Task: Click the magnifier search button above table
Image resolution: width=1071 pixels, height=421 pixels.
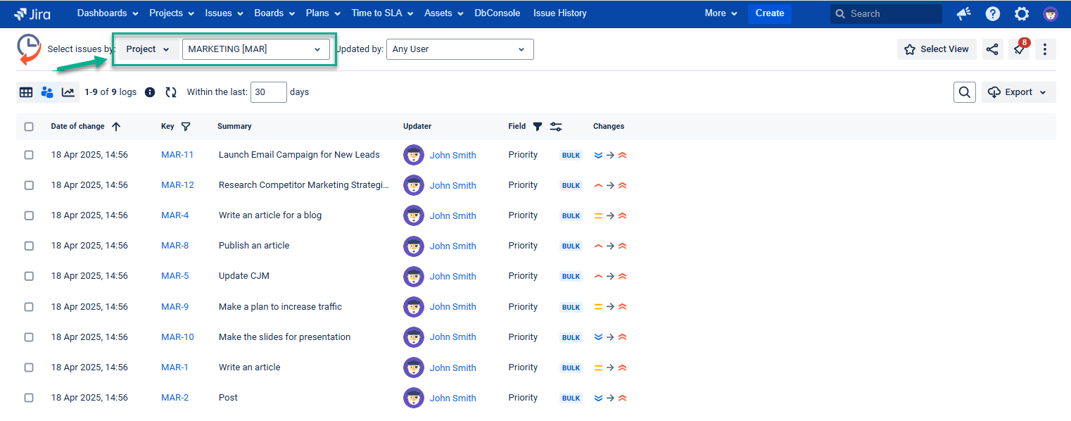Action: (965, 92)
